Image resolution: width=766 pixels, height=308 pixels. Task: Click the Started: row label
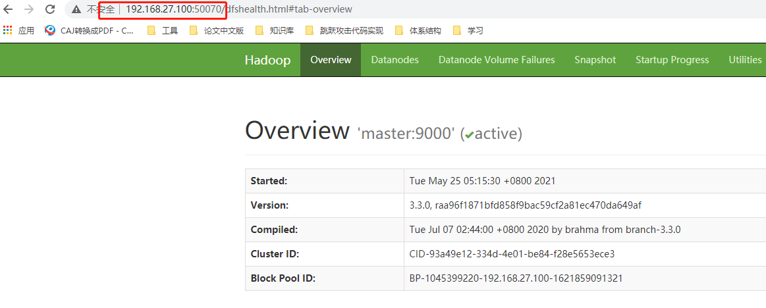(269, 181)
